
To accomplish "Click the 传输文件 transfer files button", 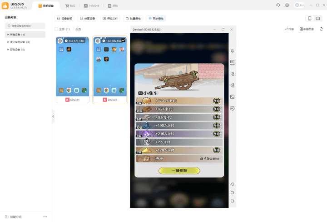I will [x=110, y=18].
